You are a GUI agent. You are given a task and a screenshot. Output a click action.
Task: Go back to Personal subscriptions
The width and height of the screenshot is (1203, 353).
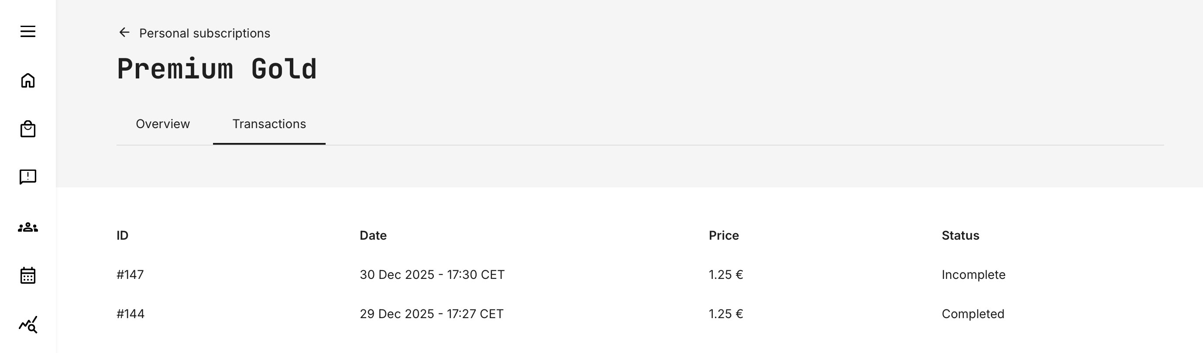pos(205,33)
